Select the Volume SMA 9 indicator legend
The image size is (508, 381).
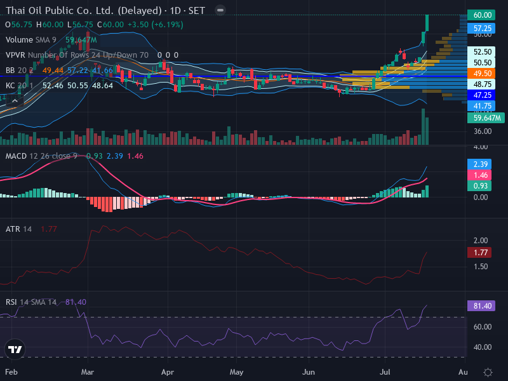click(x=30, y=40)
